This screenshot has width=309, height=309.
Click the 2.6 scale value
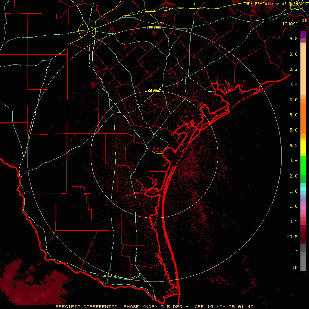[x=294, y=176]
